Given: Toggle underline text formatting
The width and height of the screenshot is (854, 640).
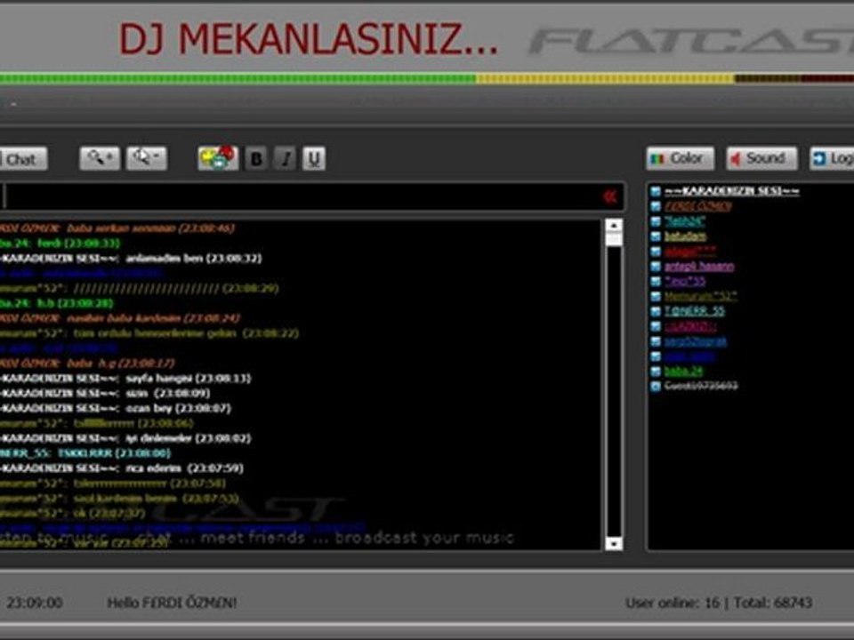Looking at the screenshot, I should click(x=314, y=158).
